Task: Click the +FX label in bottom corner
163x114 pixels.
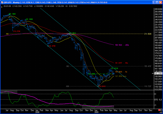Action: (161, 112)
